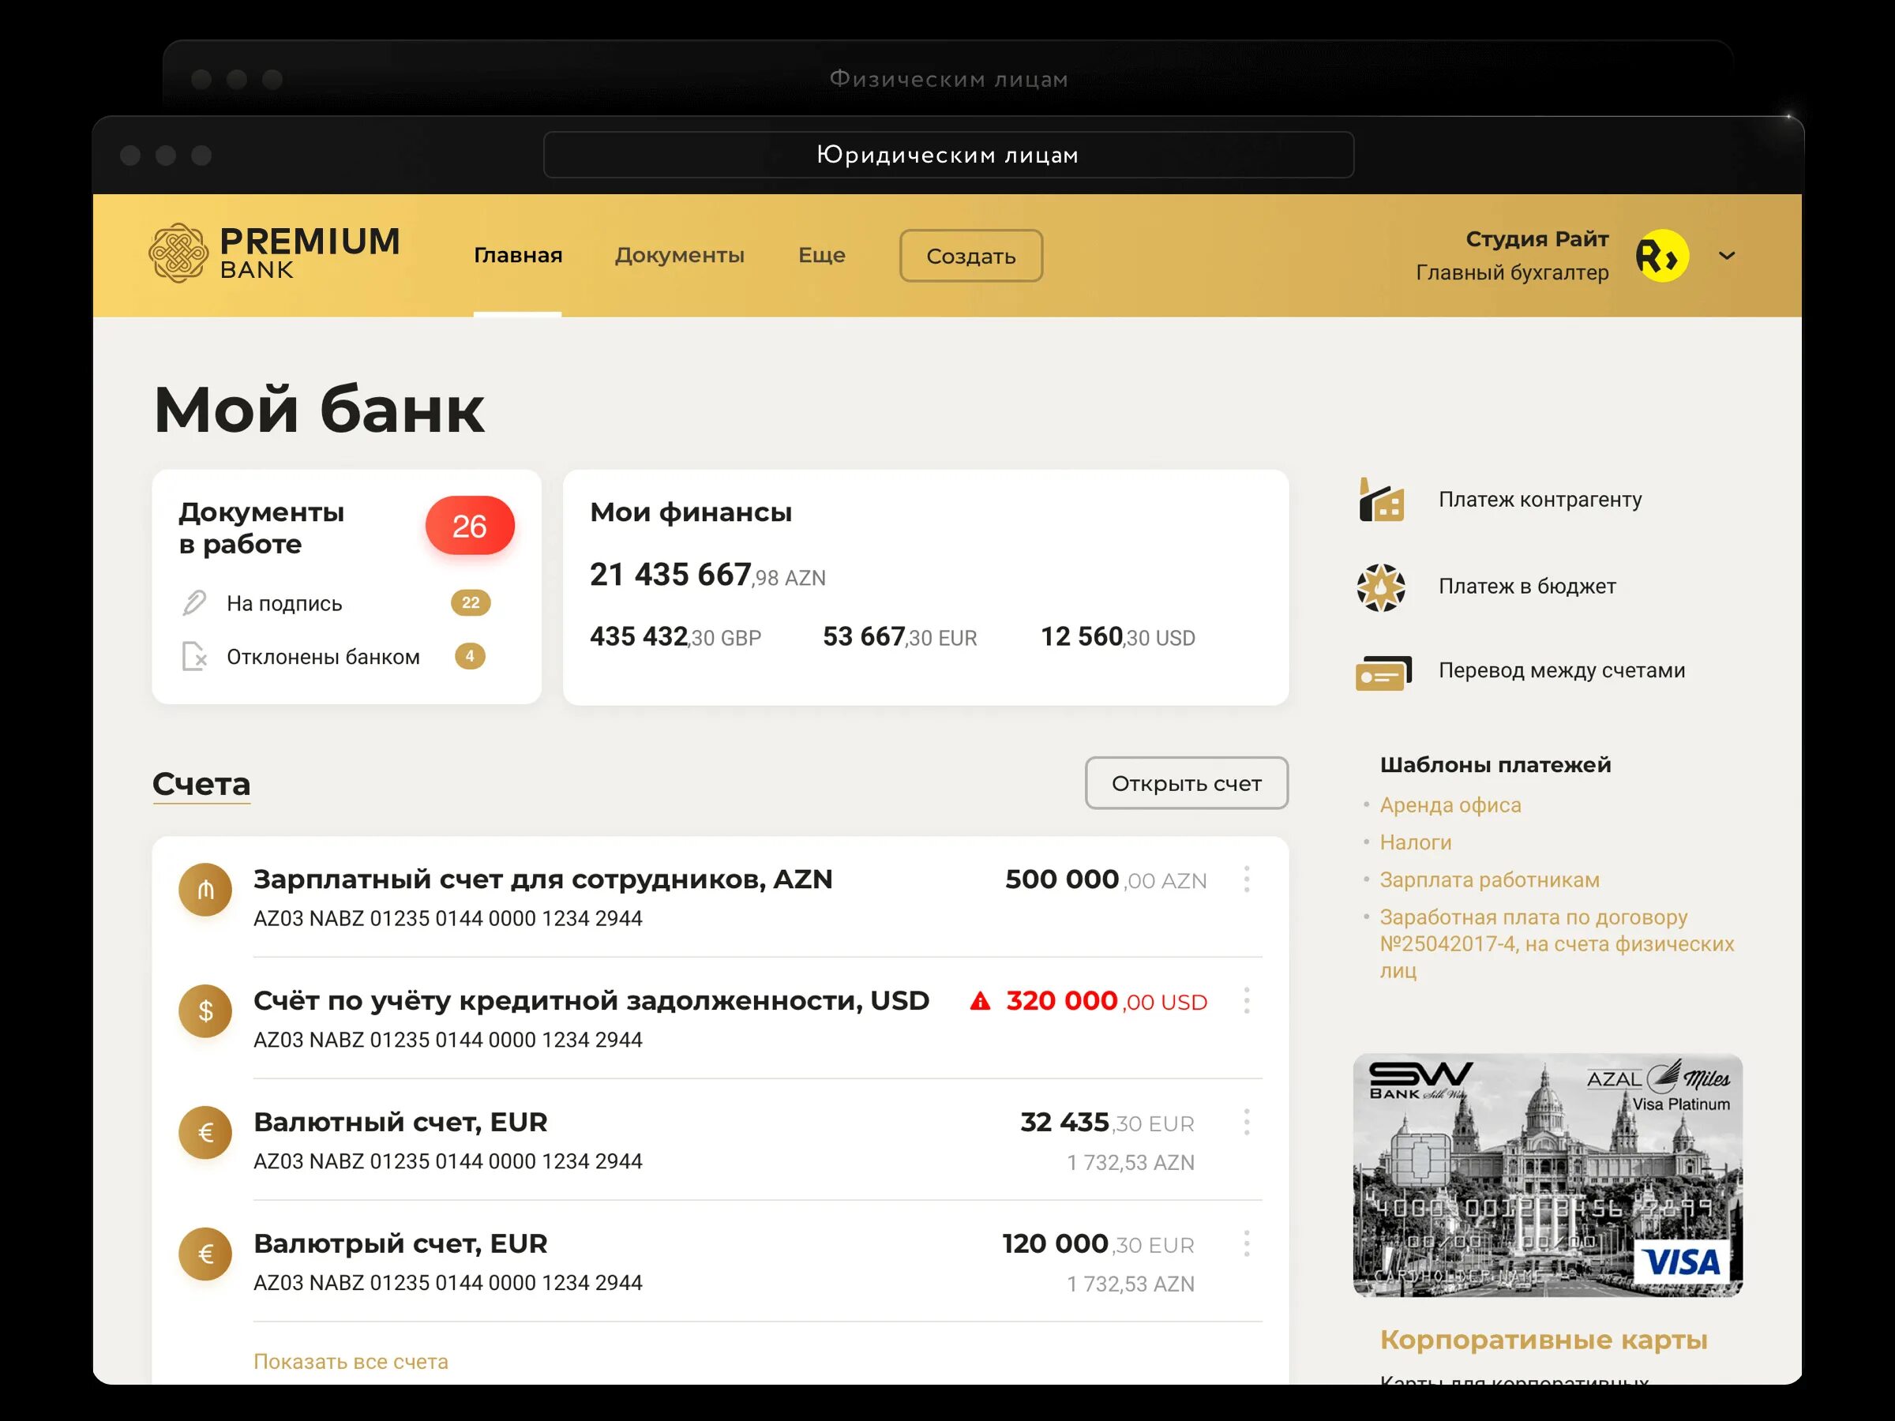
Task: Click the Платеж контрагенту factory icon
Action: (x=1381, y=501)
